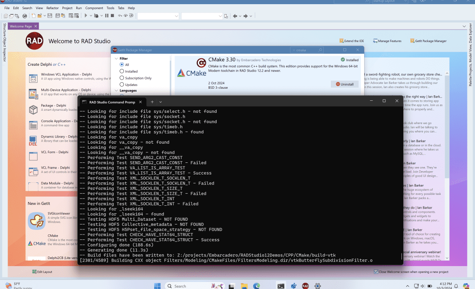
Task: Open the terminal new-tab dropdown chevron
Action: pyautogui.click(x=160, y=102)
